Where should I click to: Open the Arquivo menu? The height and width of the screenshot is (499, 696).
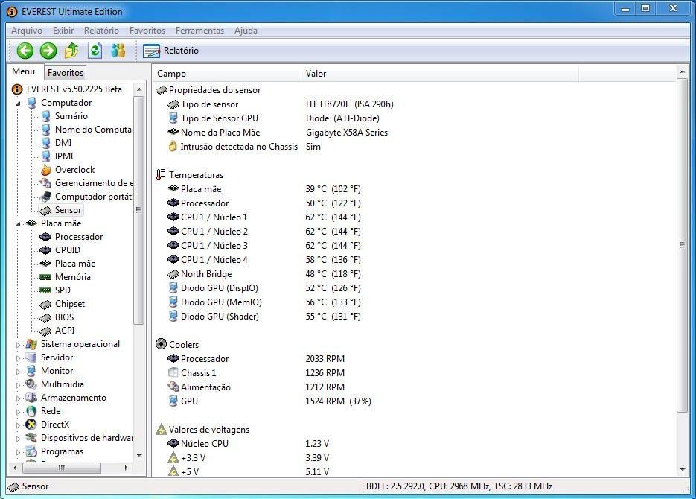point(27,31)
